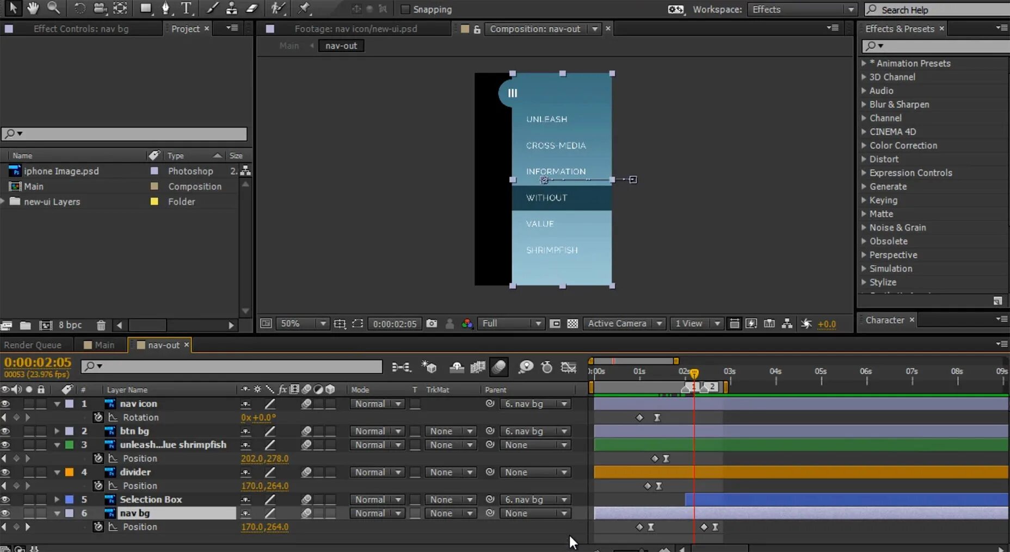This screenshot has height=552, width=1010.
Task: Select the Zoom tool in toolbar
Action: pyautogui.click(x=53, y=8)
